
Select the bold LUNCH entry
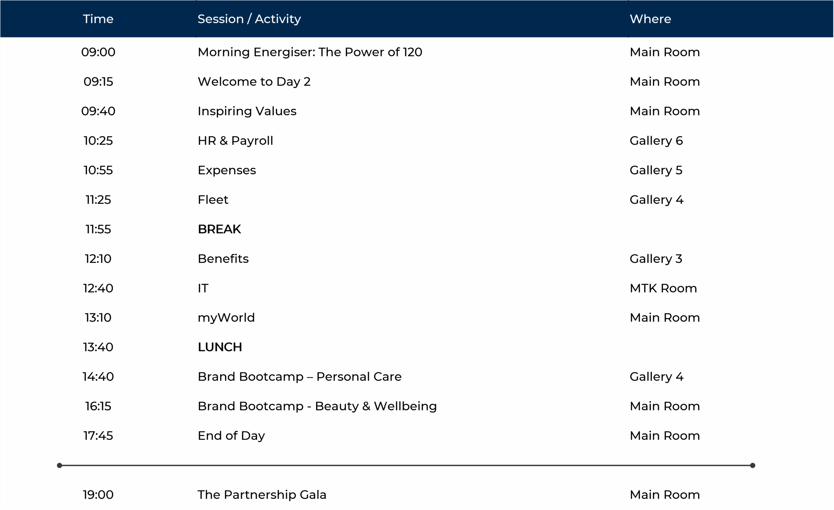[220, 347]
